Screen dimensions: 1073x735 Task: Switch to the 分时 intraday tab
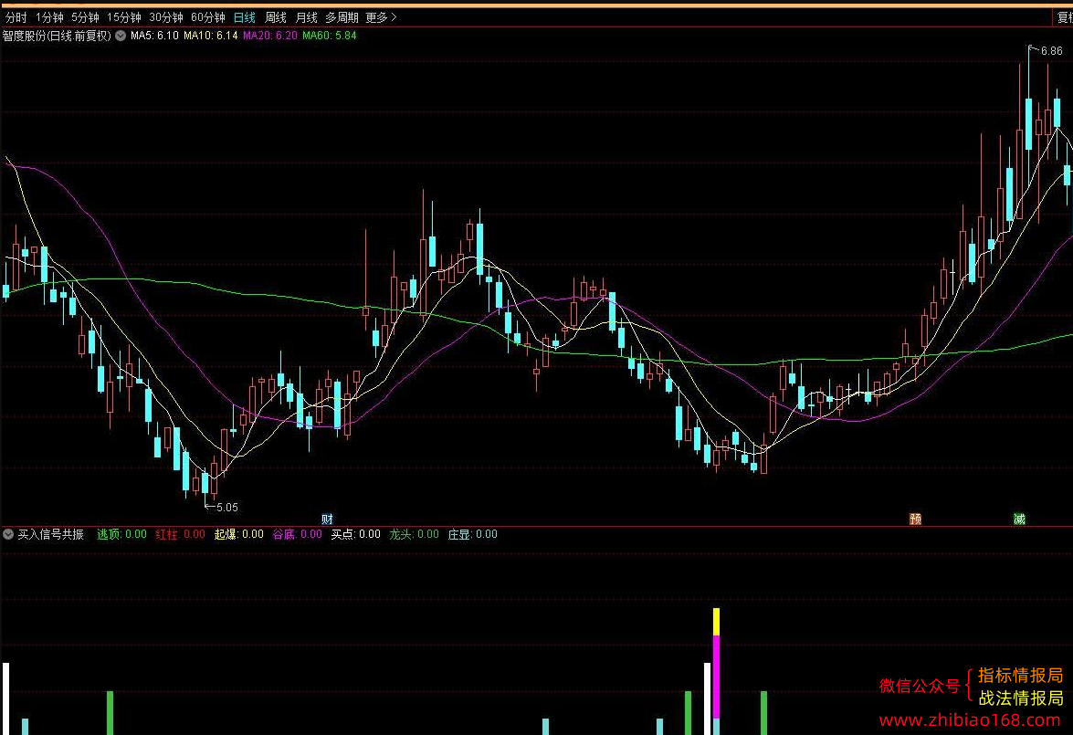point(16,17)
